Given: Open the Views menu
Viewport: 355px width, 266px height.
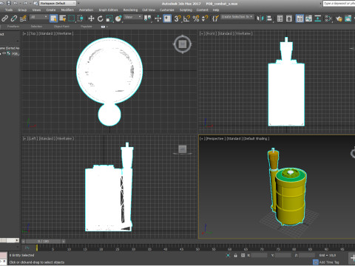Looking at the screenshot, I should pyautogui.click(x=36, y=10).
